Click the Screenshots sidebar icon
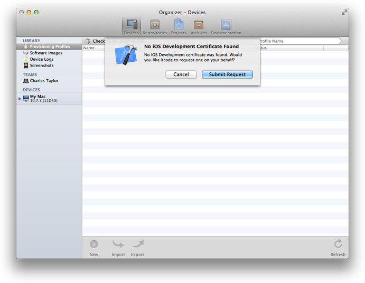The width and height of the screenshot is (365, 283). tap(26, 65)
